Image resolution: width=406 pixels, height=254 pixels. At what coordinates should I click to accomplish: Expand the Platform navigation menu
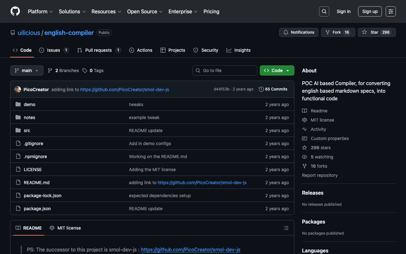[40, 11]
